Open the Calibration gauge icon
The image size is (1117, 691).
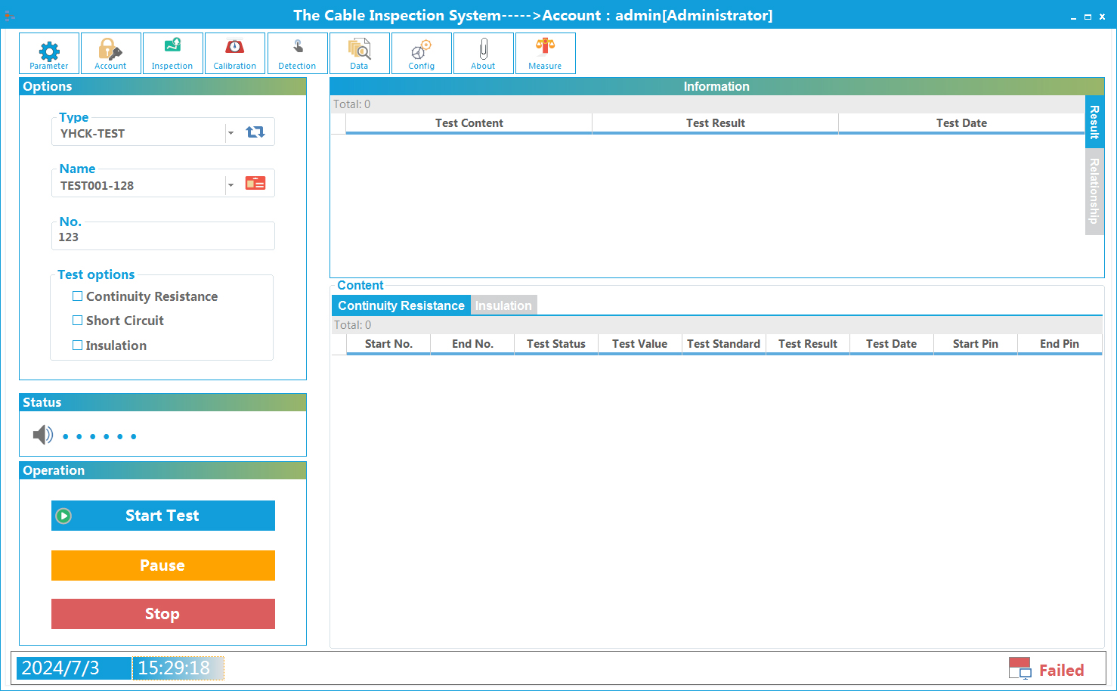[x=234, y=53]
